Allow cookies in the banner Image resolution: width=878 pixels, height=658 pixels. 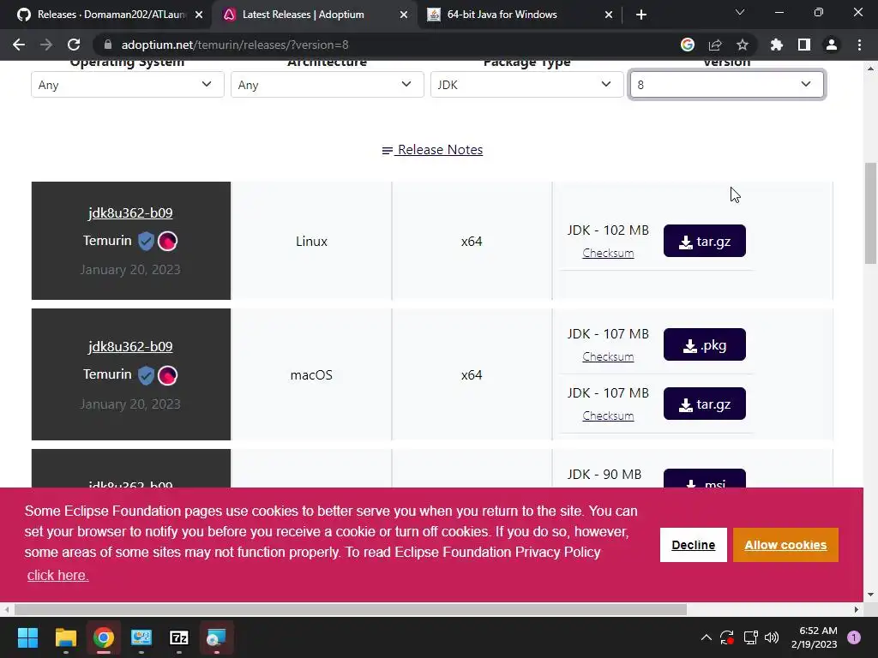(x=785, y=545)
